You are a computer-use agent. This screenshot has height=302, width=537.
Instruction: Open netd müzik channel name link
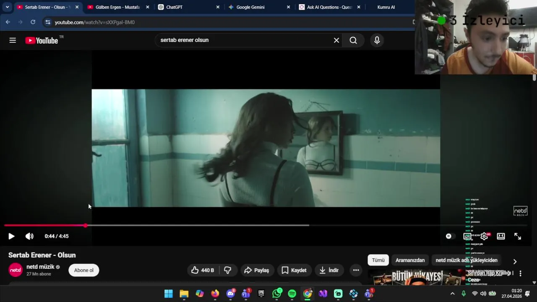coord(40,267)
